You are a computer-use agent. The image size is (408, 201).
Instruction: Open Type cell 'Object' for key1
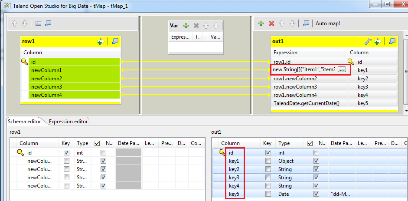pyautogui.click(x=290, y=161)
